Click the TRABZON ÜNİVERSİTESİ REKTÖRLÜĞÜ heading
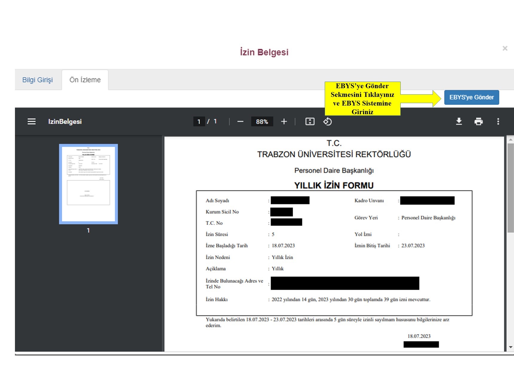The width and height of the screenshot is (514, 380). pyautogui.click(x=334, y=154)
